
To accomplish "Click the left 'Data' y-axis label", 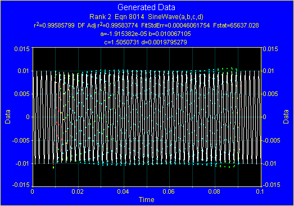I will point(8,117).
